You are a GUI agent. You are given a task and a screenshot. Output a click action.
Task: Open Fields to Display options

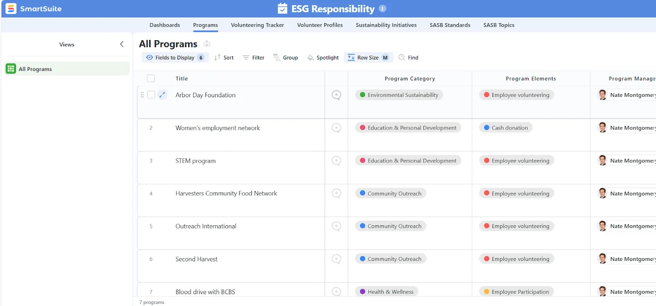click(175, 57)
